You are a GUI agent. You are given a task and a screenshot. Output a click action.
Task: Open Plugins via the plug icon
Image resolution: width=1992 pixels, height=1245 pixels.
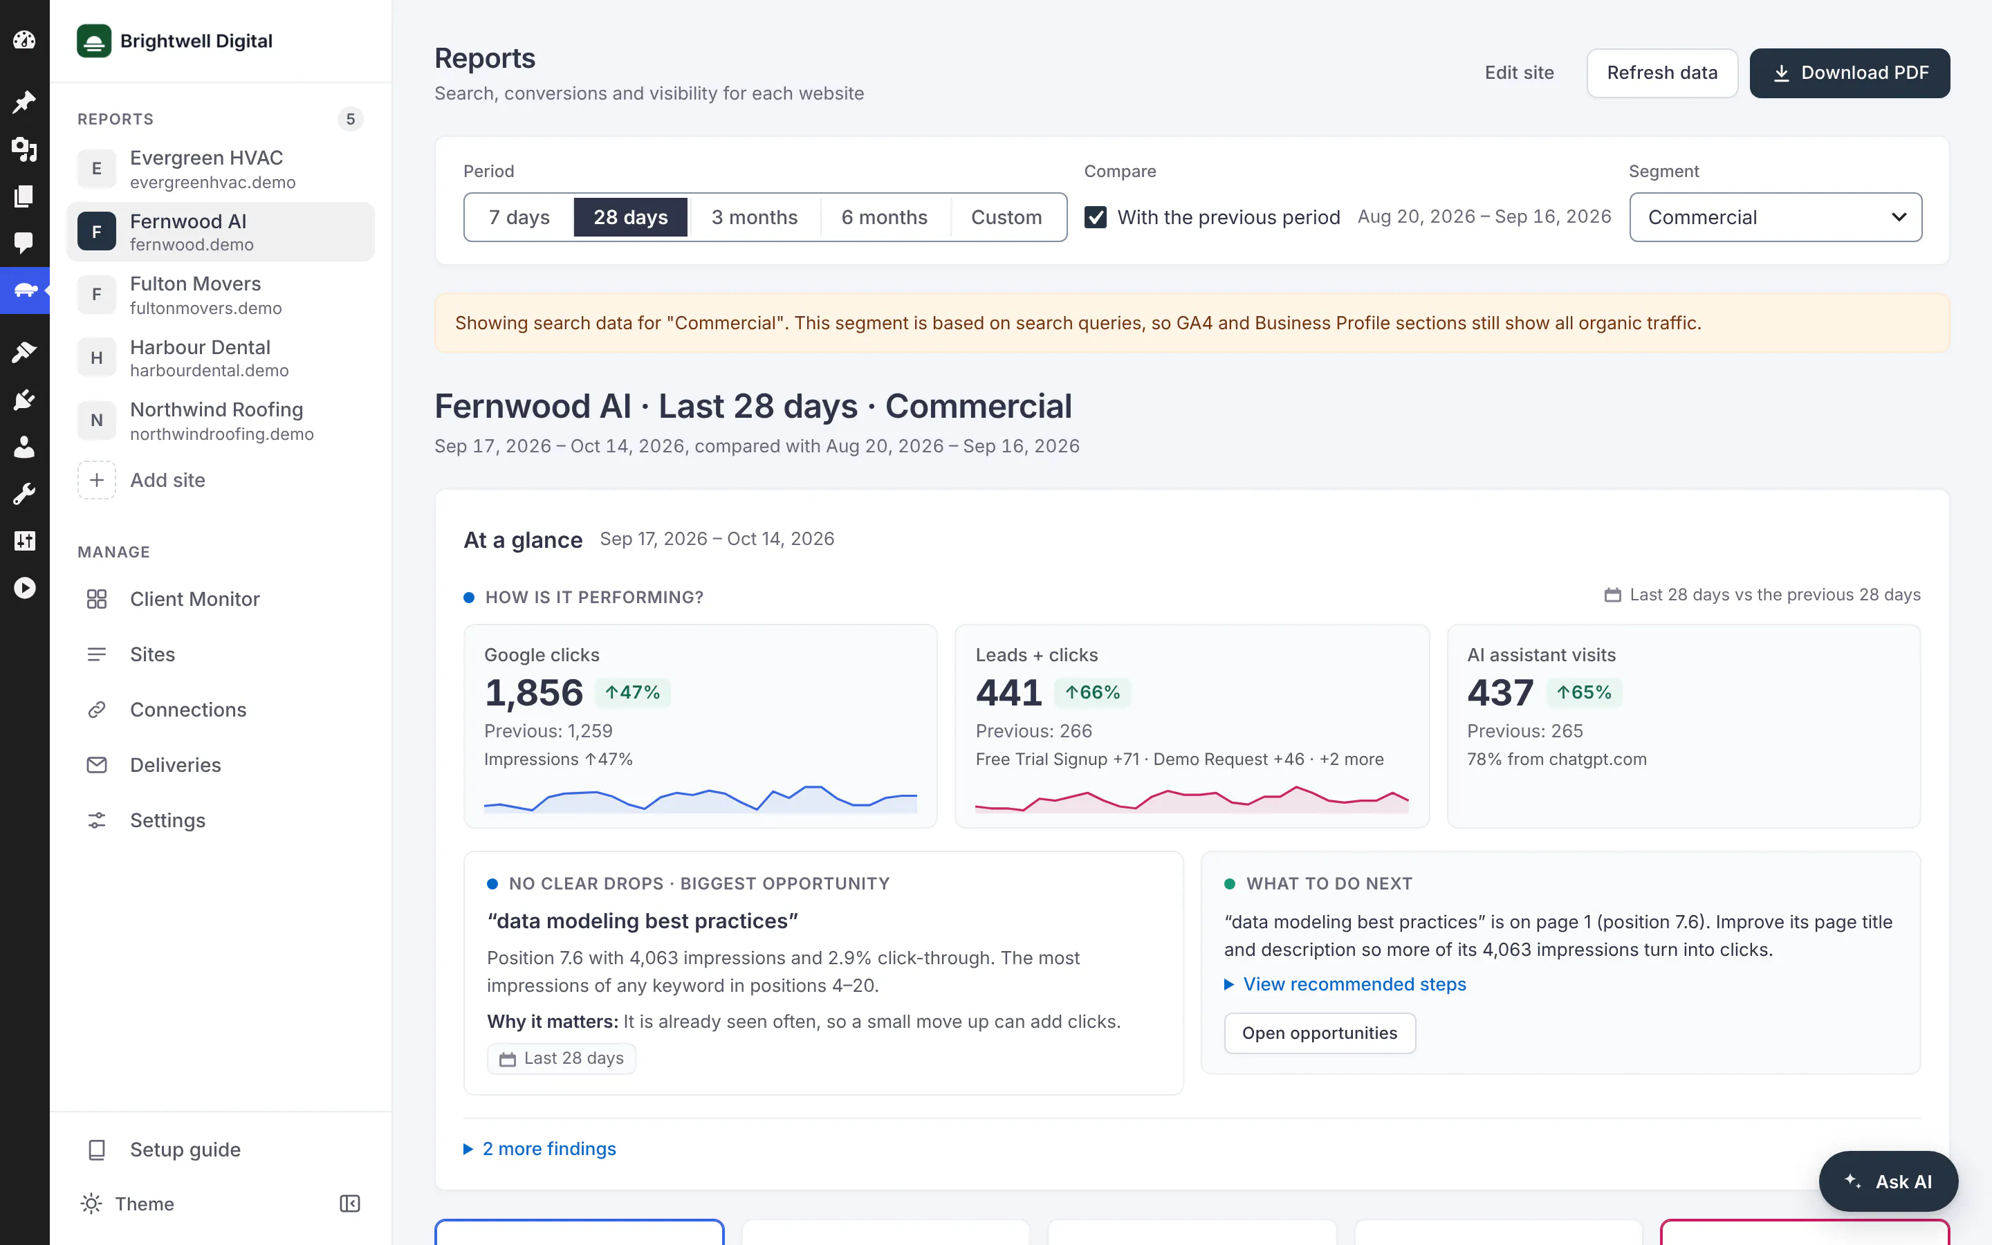[x=25, y=400]
